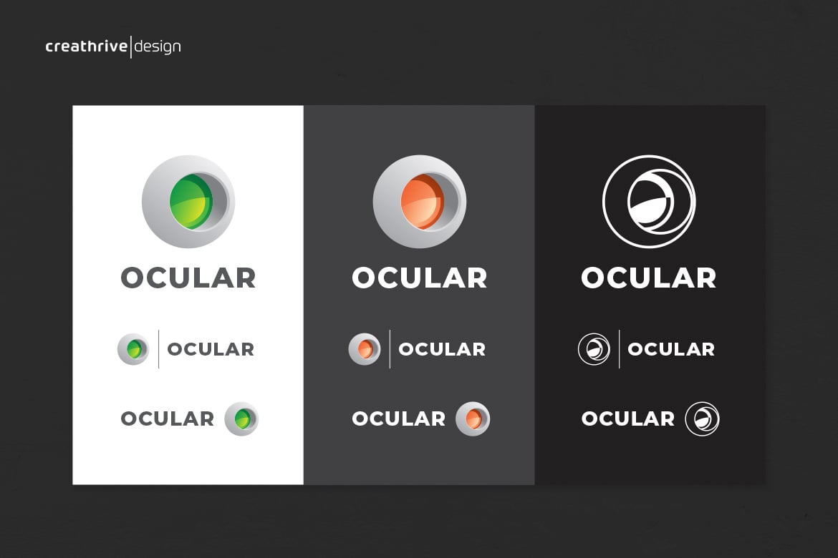Select small outline icon left of OCULAR text
This screenshot has height=558, width=838.
tap(594, 349)
